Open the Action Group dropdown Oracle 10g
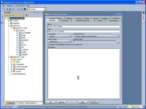 click(x=70, y=41)
